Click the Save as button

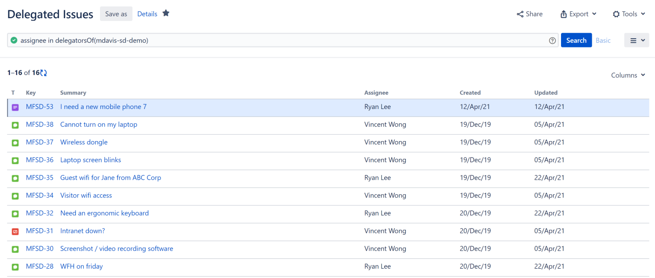(x=116, y=14)
